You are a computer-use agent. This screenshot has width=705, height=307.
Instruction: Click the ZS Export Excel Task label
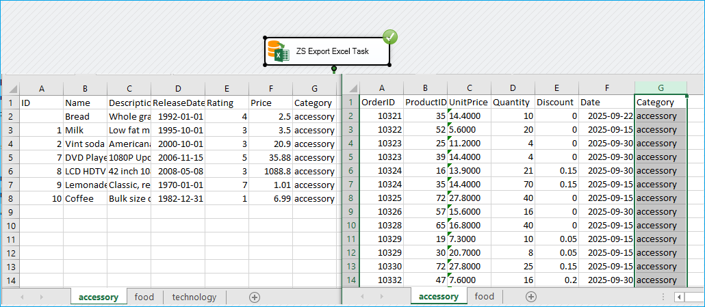(x=333, y=51)
